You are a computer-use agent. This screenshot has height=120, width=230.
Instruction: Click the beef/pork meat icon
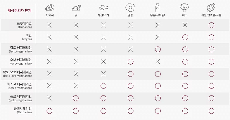(49, 7)
